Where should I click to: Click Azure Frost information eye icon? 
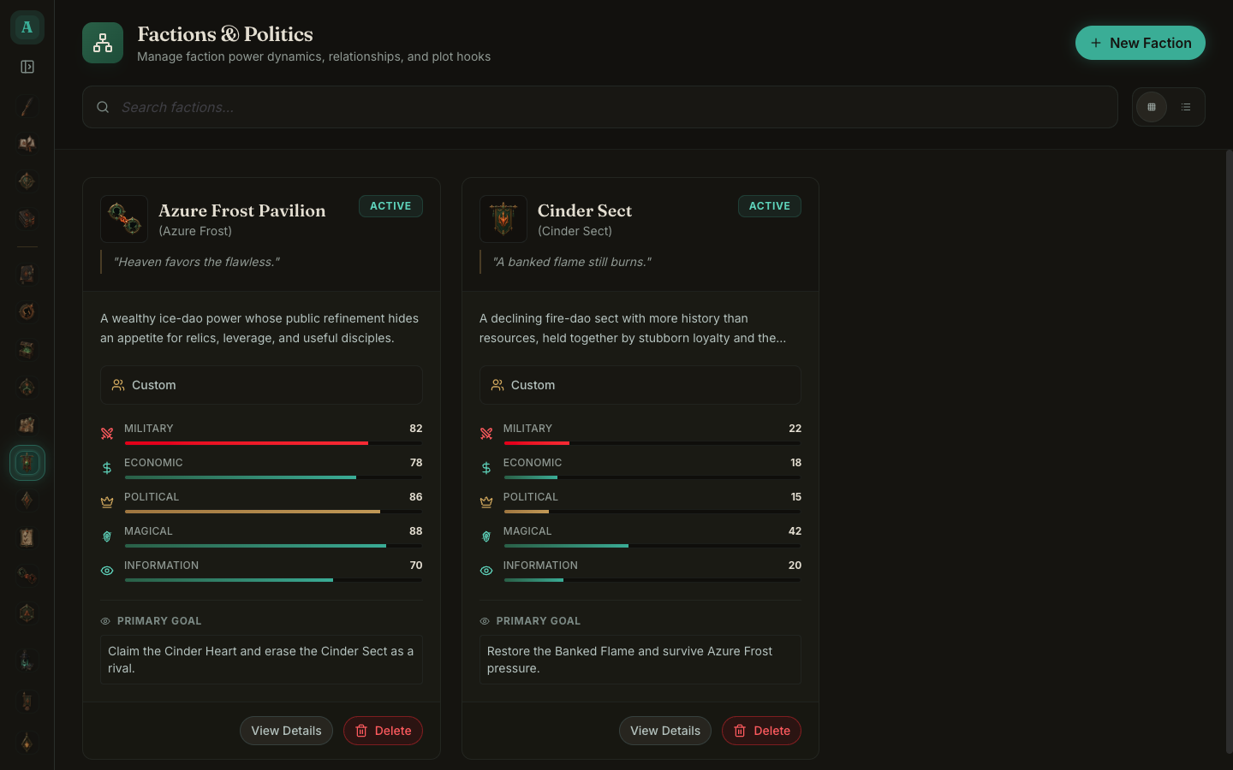(107, 571)
